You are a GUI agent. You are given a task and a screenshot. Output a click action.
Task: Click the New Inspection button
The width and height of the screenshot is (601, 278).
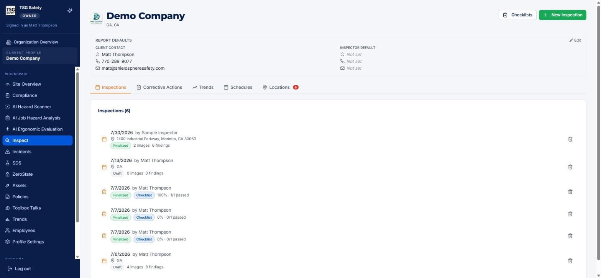pos(562,15)
